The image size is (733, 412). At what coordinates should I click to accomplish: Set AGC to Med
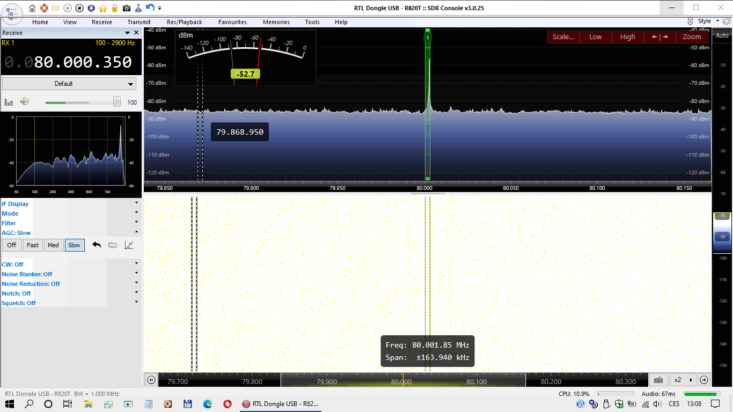(x=53, y=245)
